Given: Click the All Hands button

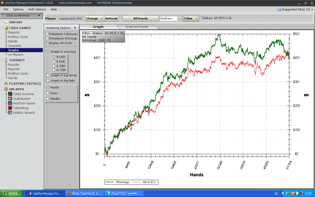Looking at the screenshot, I should coord(140,18).
